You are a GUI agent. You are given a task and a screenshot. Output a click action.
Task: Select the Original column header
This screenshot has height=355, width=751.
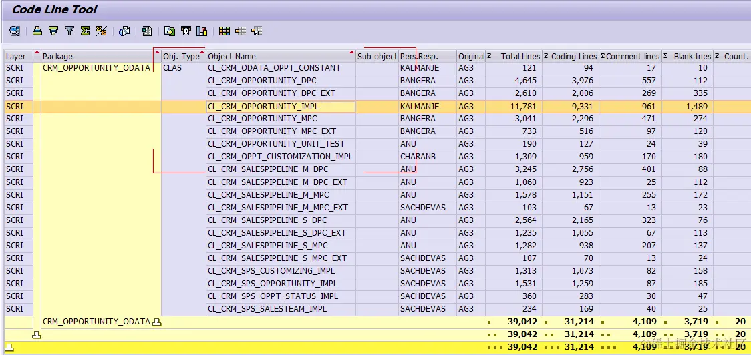point(471,56)
